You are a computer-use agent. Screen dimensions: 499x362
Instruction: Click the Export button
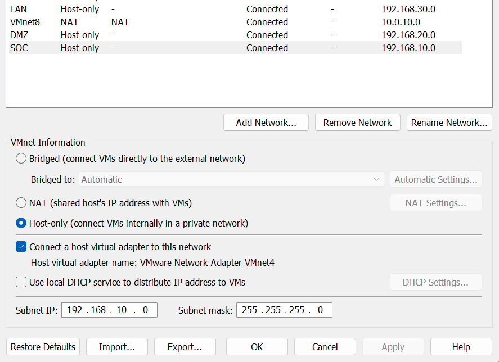185,347
